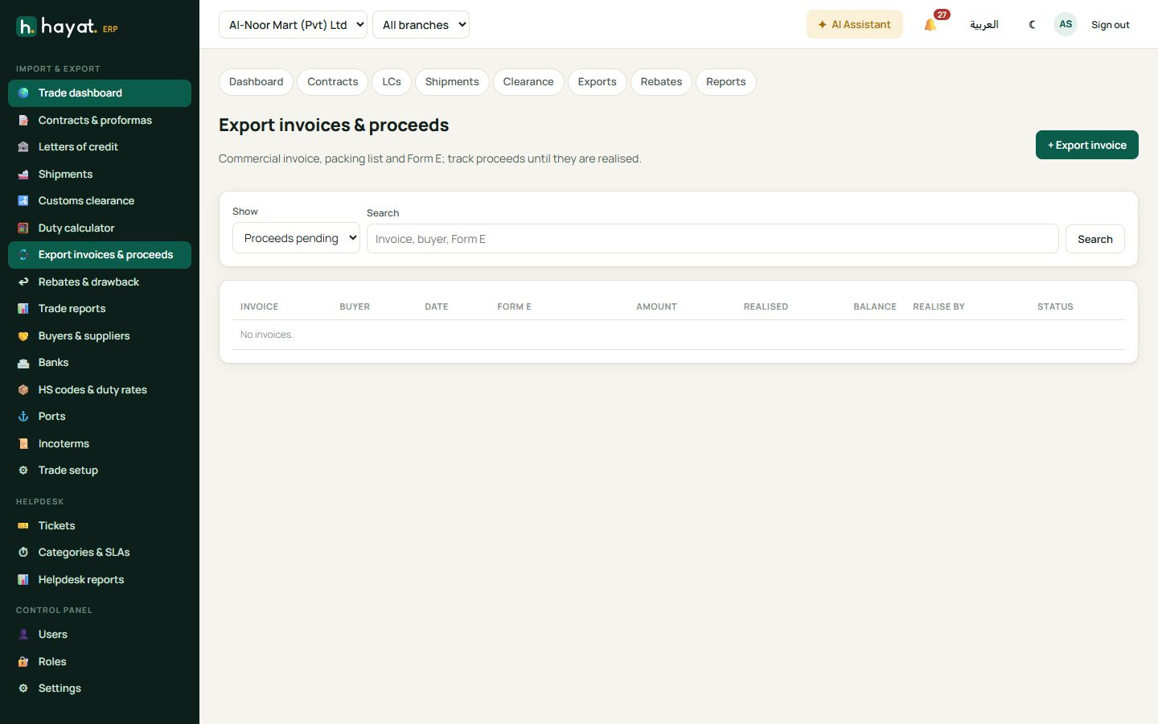Open the AI Assistant
Viewport: 1158px width, 724px height.
pyautogui.click(x=855, y=24)
